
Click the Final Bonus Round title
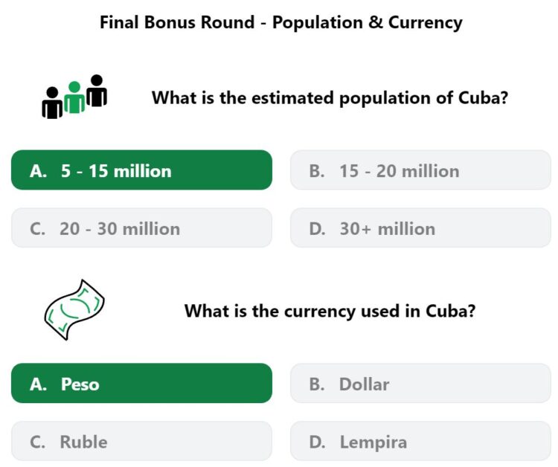pyautogui.click(x=281, y=22)
